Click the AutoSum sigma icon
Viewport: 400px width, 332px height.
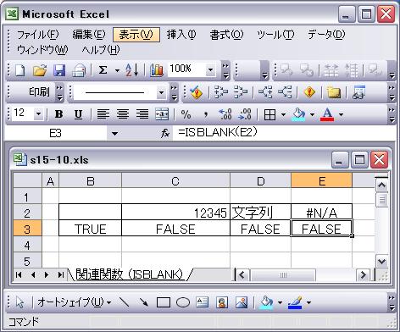click(x=103, y=69)
